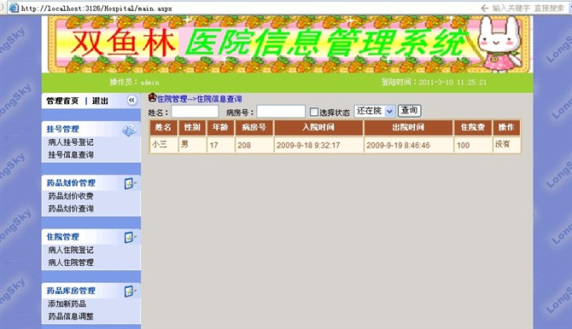Click the back arrow near search box
This screenshot has height=329, width=572.
click(484, 8)
